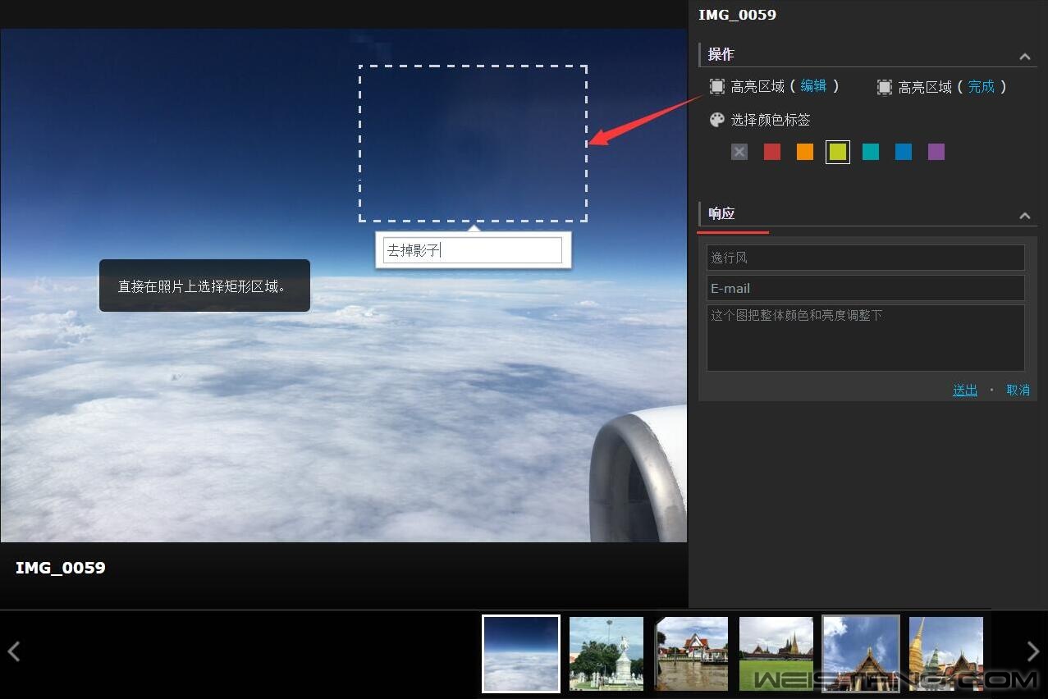Click the IMG_0059 title in right panel
The width and height of the screenshot is (1048, 699).
click(737, 15)
